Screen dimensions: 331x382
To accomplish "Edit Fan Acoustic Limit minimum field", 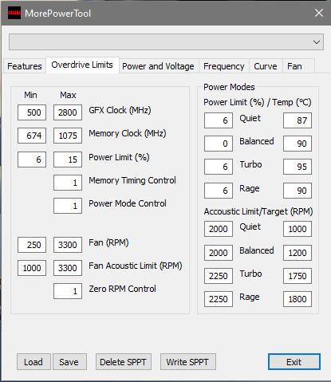I will coord(32,268).
